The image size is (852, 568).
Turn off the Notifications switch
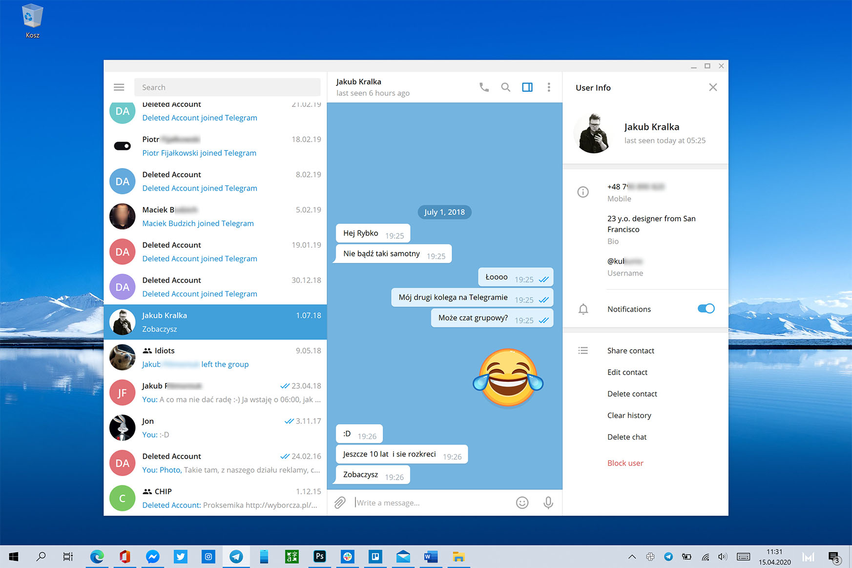point(706,309)
